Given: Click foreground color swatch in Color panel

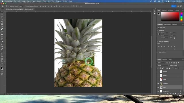Looking at the screenshot, I should 158,13.
